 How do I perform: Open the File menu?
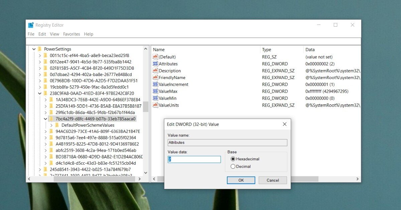pyautogui.click(x=31, y=34)
